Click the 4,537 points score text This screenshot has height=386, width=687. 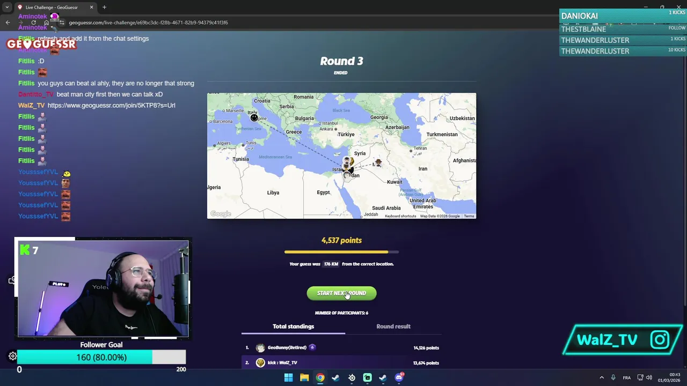(x=341, y=241)
